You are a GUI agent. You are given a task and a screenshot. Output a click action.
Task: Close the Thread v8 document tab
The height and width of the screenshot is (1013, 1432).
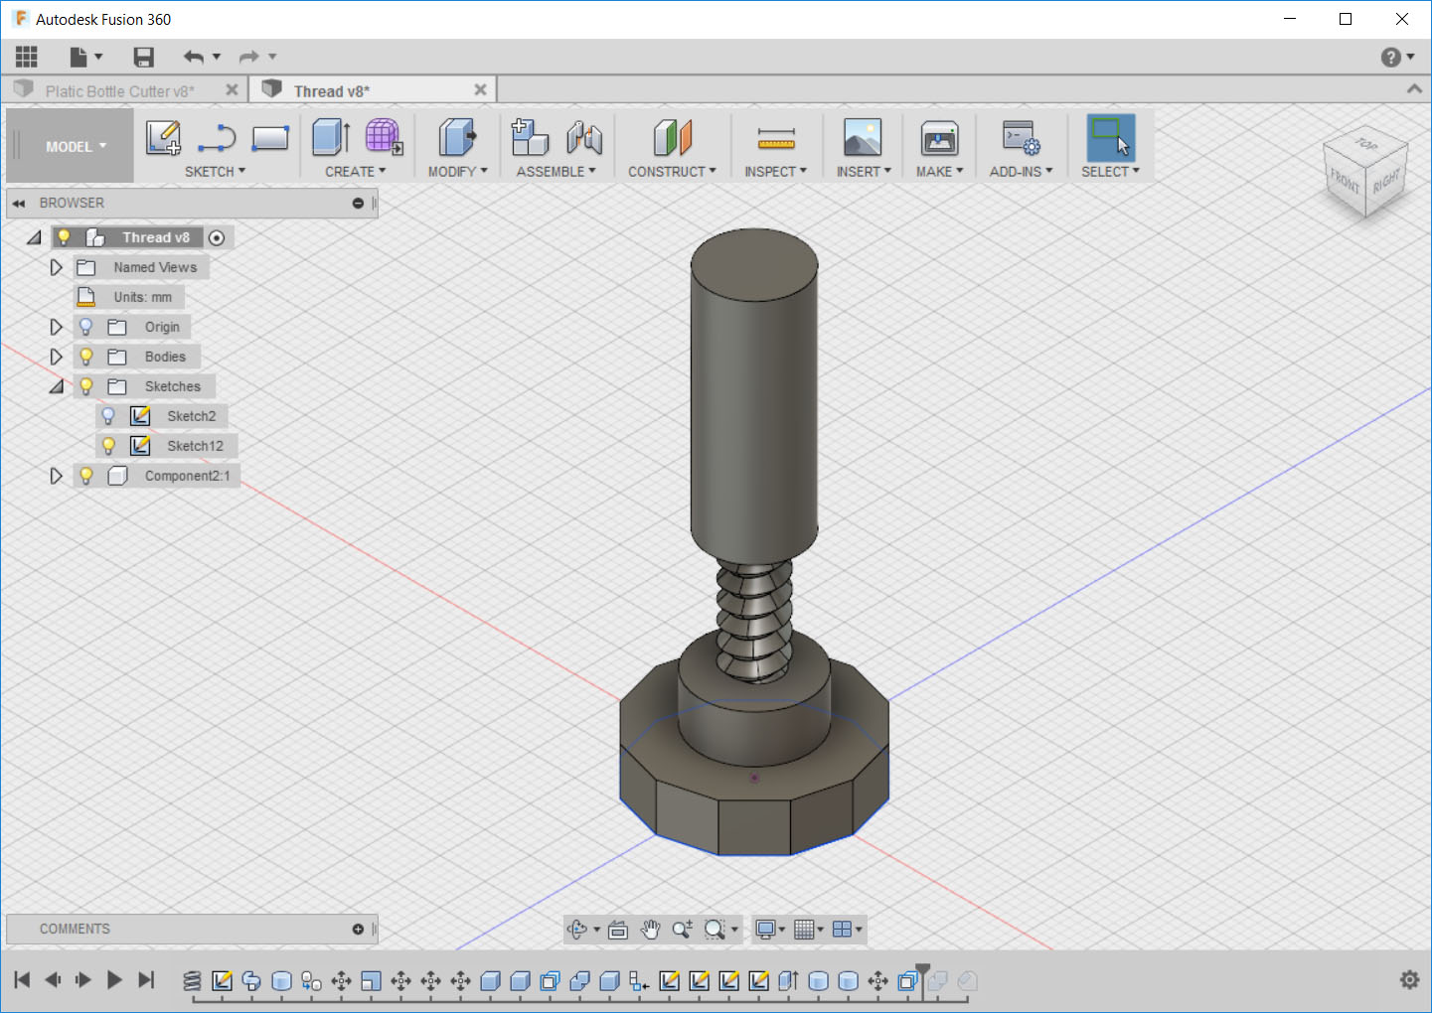pos(480,90)
